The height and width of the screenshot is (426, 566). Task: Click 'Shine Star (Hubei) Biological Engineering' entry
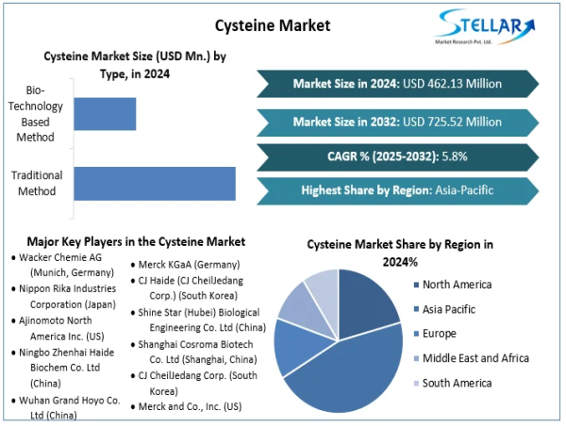198,319
